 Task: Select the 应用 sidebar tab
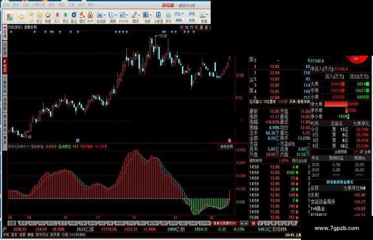[x=5, y=33]
